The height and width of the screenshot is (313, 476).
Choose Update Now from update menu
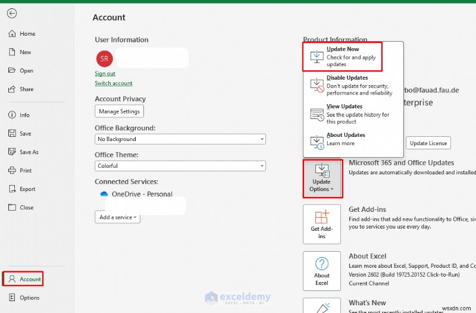[343, 57]
